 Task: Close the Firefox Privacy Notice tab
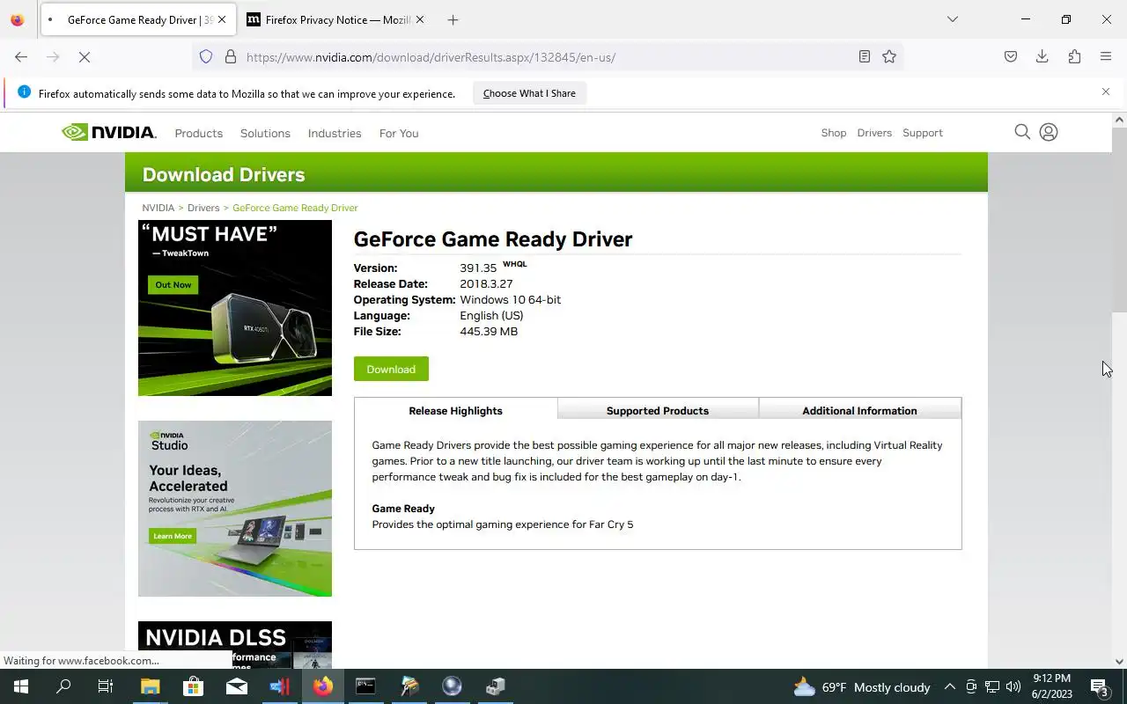tap(420, 19)
